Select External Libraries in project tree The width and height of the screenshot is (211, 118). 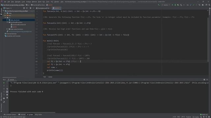12,34
